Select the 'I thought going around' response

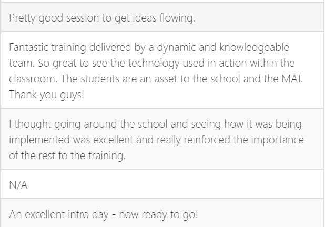pos(162,139)
